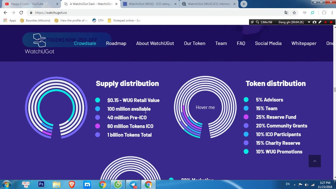
Task: Navigate to Our Token section
Action: pos(195,43)
